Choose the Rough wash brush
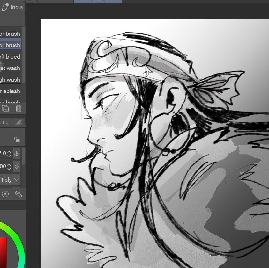The image size is (269, 268). (10, 80)
